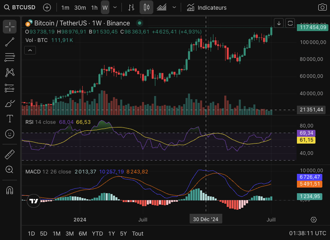This screenshot has width=330, height=240.
Task: Click the 01:38:11 UTC timezone clock
Action: [x=308, y=233]
